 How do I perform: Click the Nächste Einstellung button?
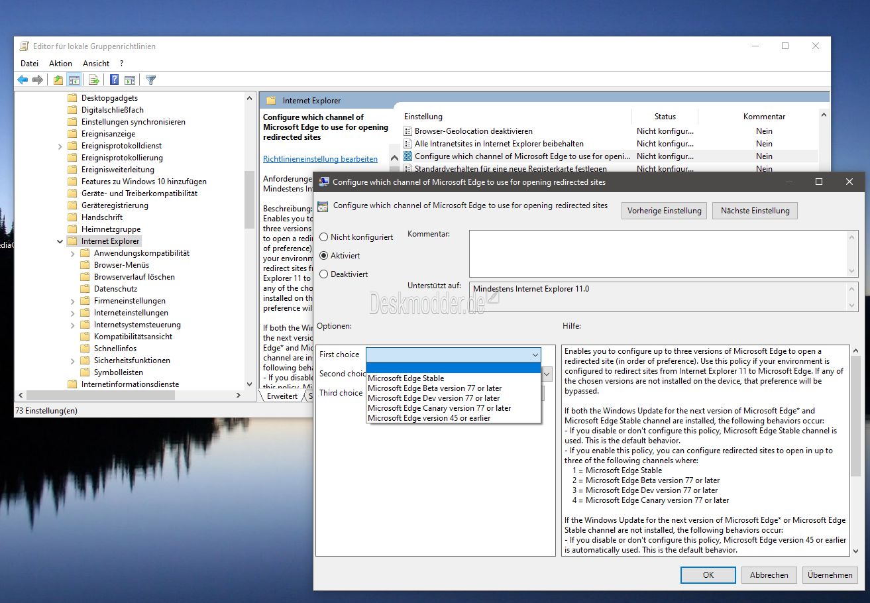click(755, 211)
